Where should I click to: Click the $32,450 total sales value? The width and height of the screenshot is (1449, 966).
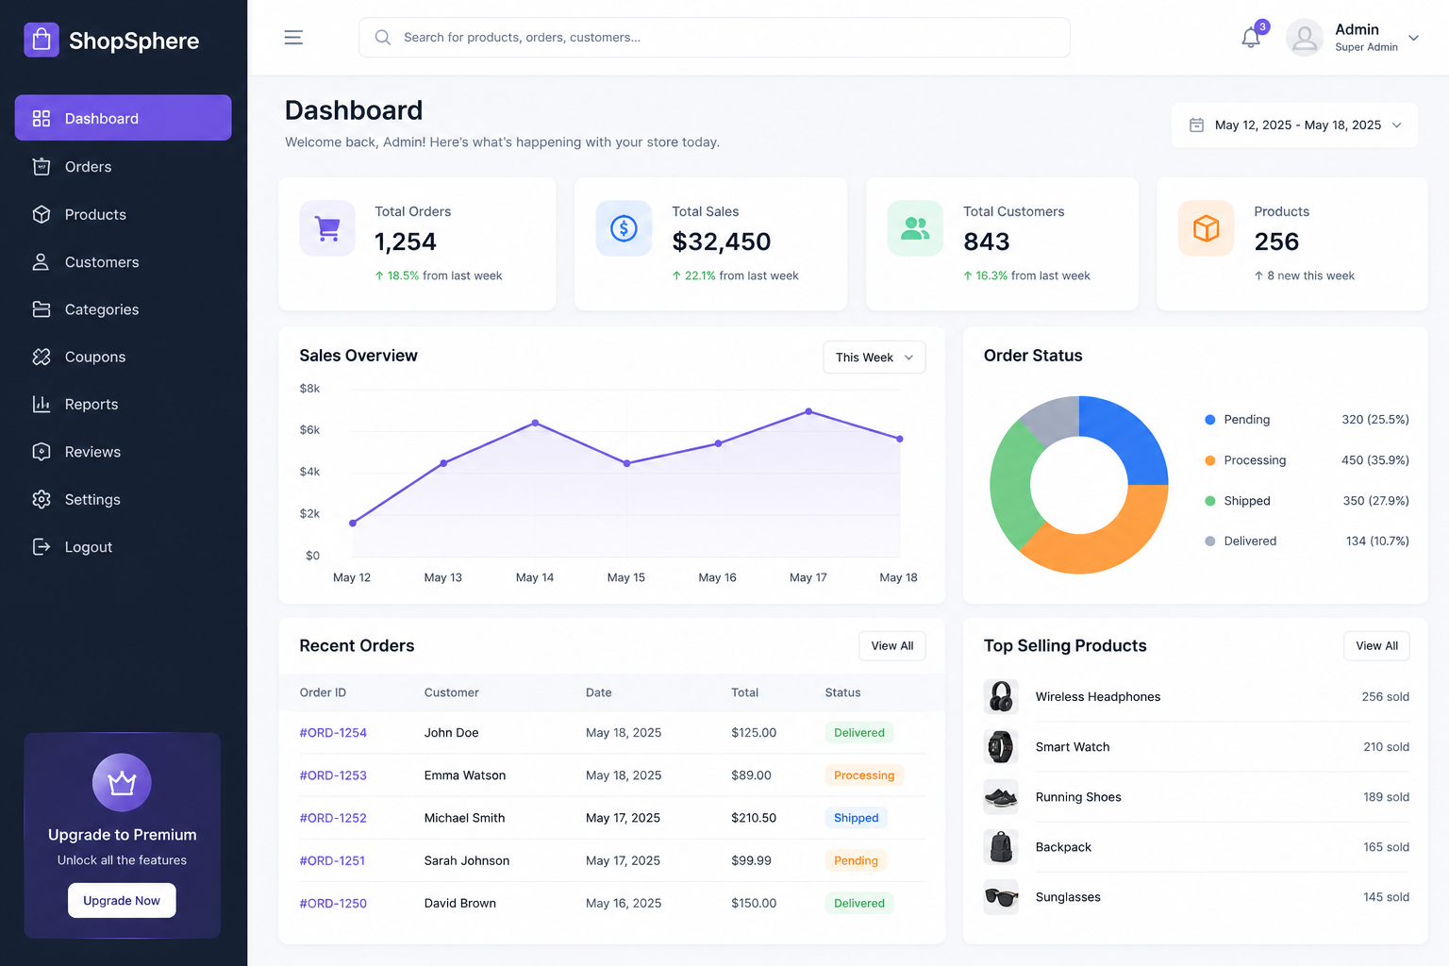722,241
